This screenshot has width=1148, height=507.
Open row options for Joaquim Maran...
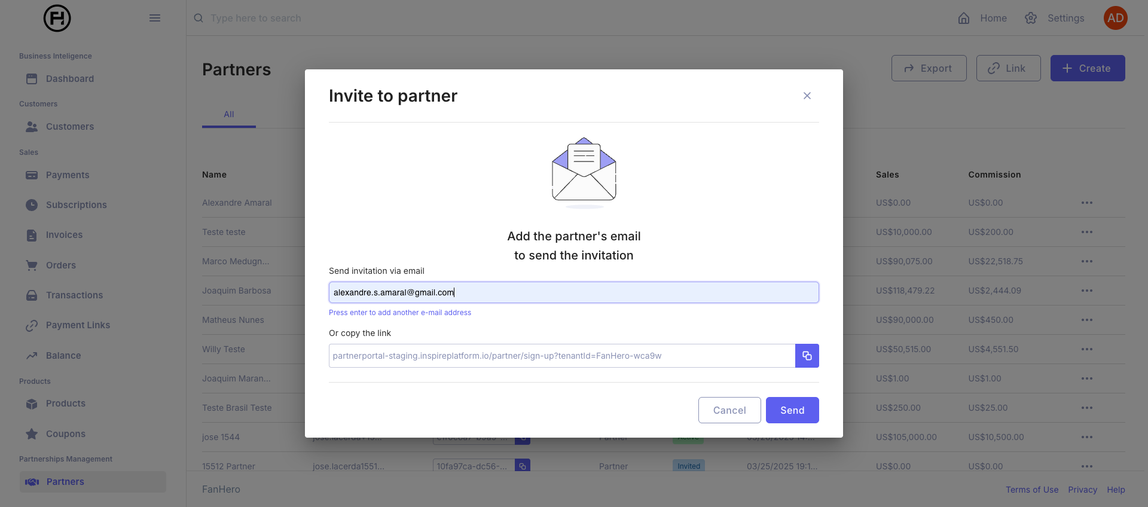point(1087,378)
